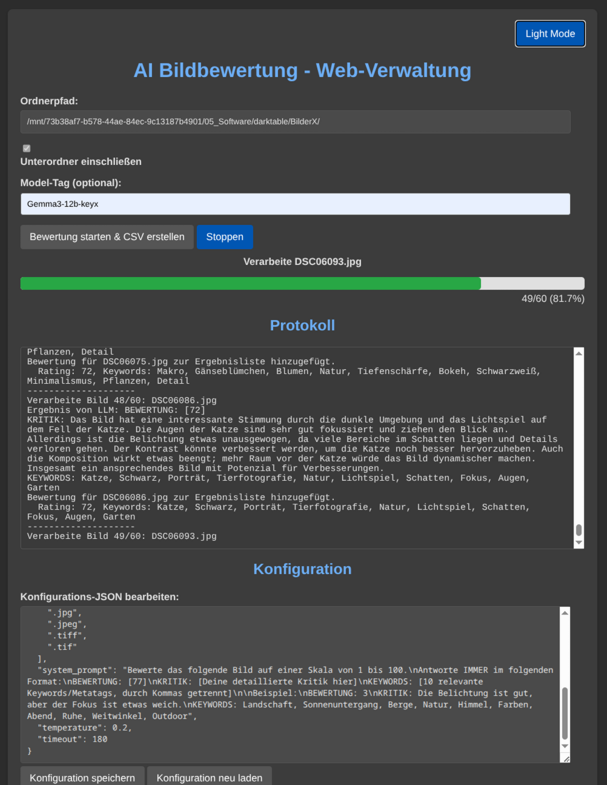Screen dimensions: 607x785
Task: Click the Protokoll scrollbar up arrow
Action: [x=579, y=353]
